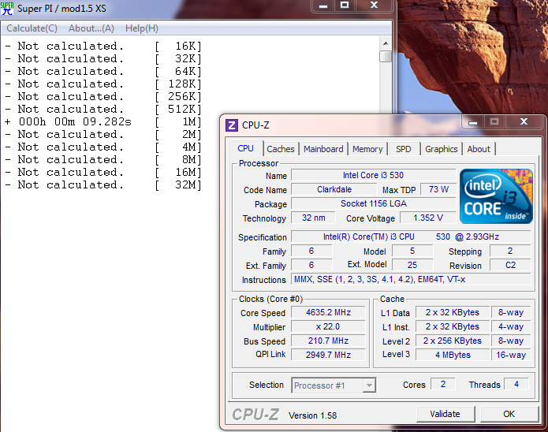Click the Intel Core i3 inside logo
The height and width of the screenshot is (432, 548).
[496, 196]
